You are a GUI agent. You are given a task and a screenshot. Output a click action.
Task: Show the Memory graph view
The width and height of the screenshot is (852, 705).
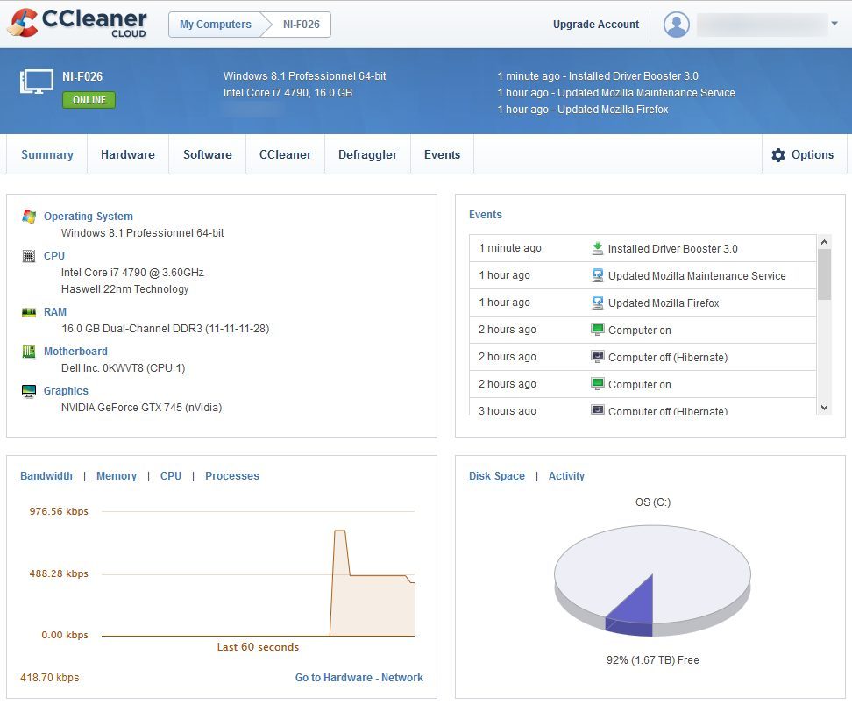116,476
